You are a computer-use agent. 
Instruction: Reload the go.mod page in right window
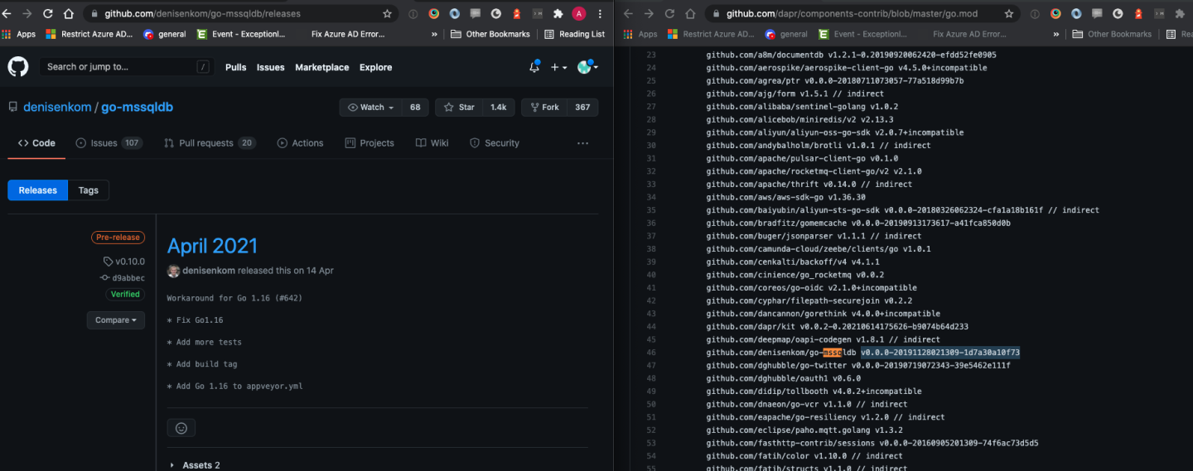point(669,14)
